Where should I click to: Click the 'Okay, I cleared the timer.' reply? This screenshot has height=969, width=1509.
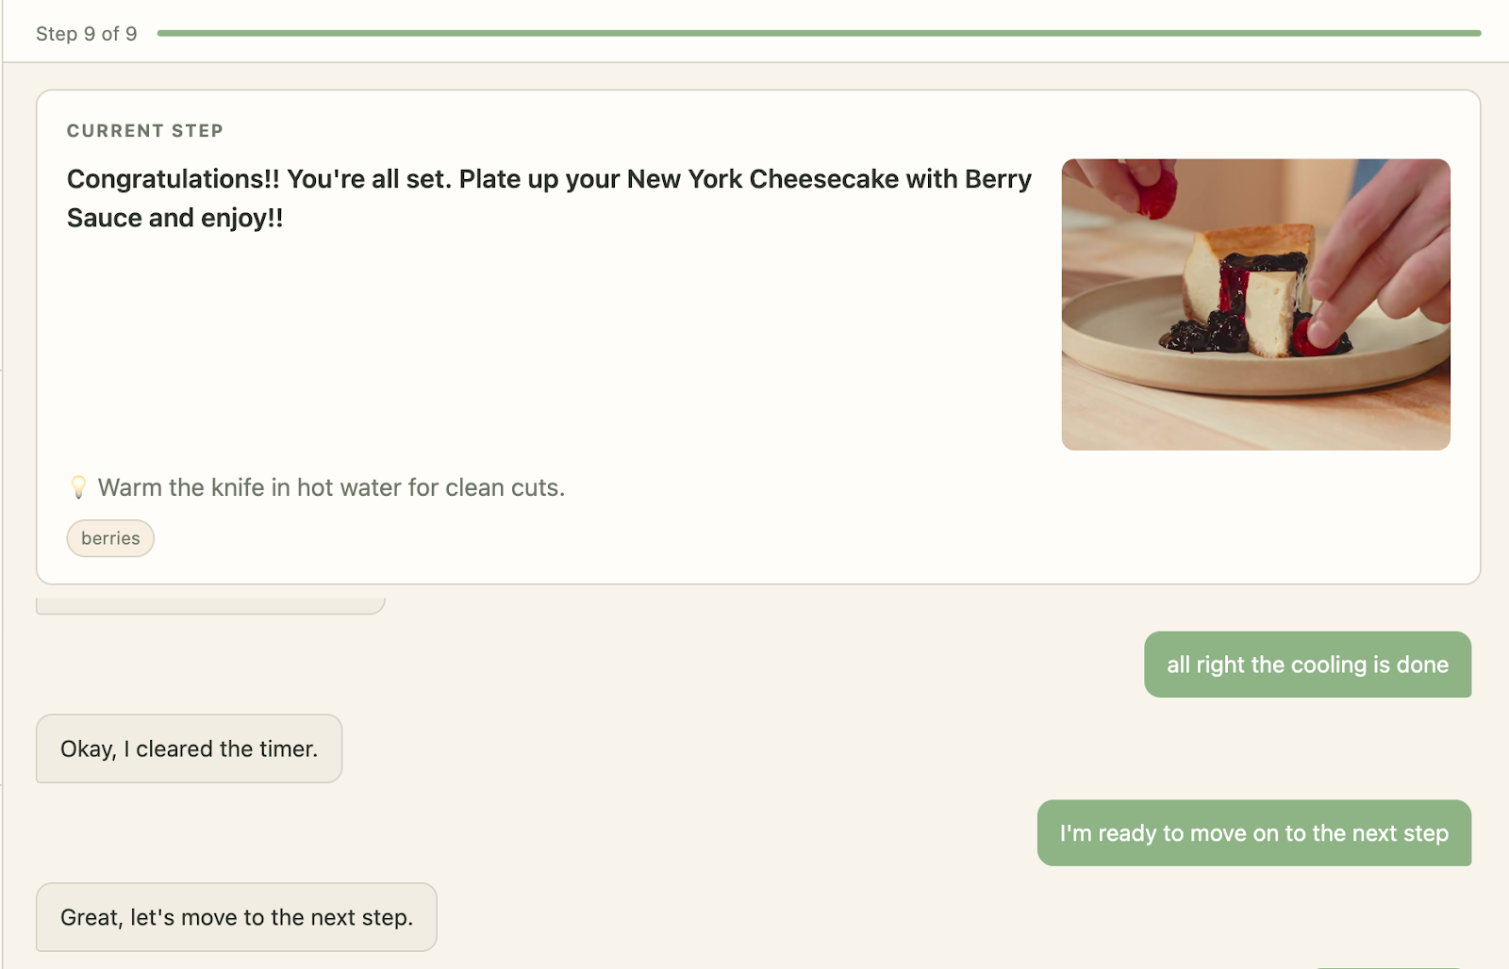(x=189, y=748)
